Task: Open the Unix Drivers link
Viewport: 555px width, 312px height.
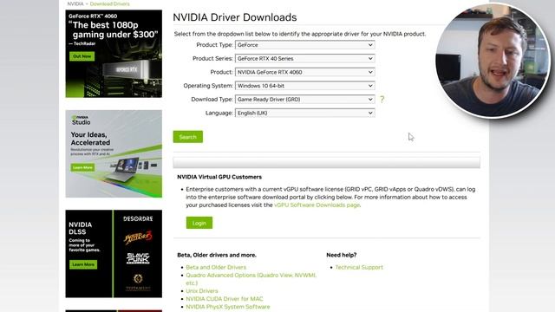Action: pos(202,291)
